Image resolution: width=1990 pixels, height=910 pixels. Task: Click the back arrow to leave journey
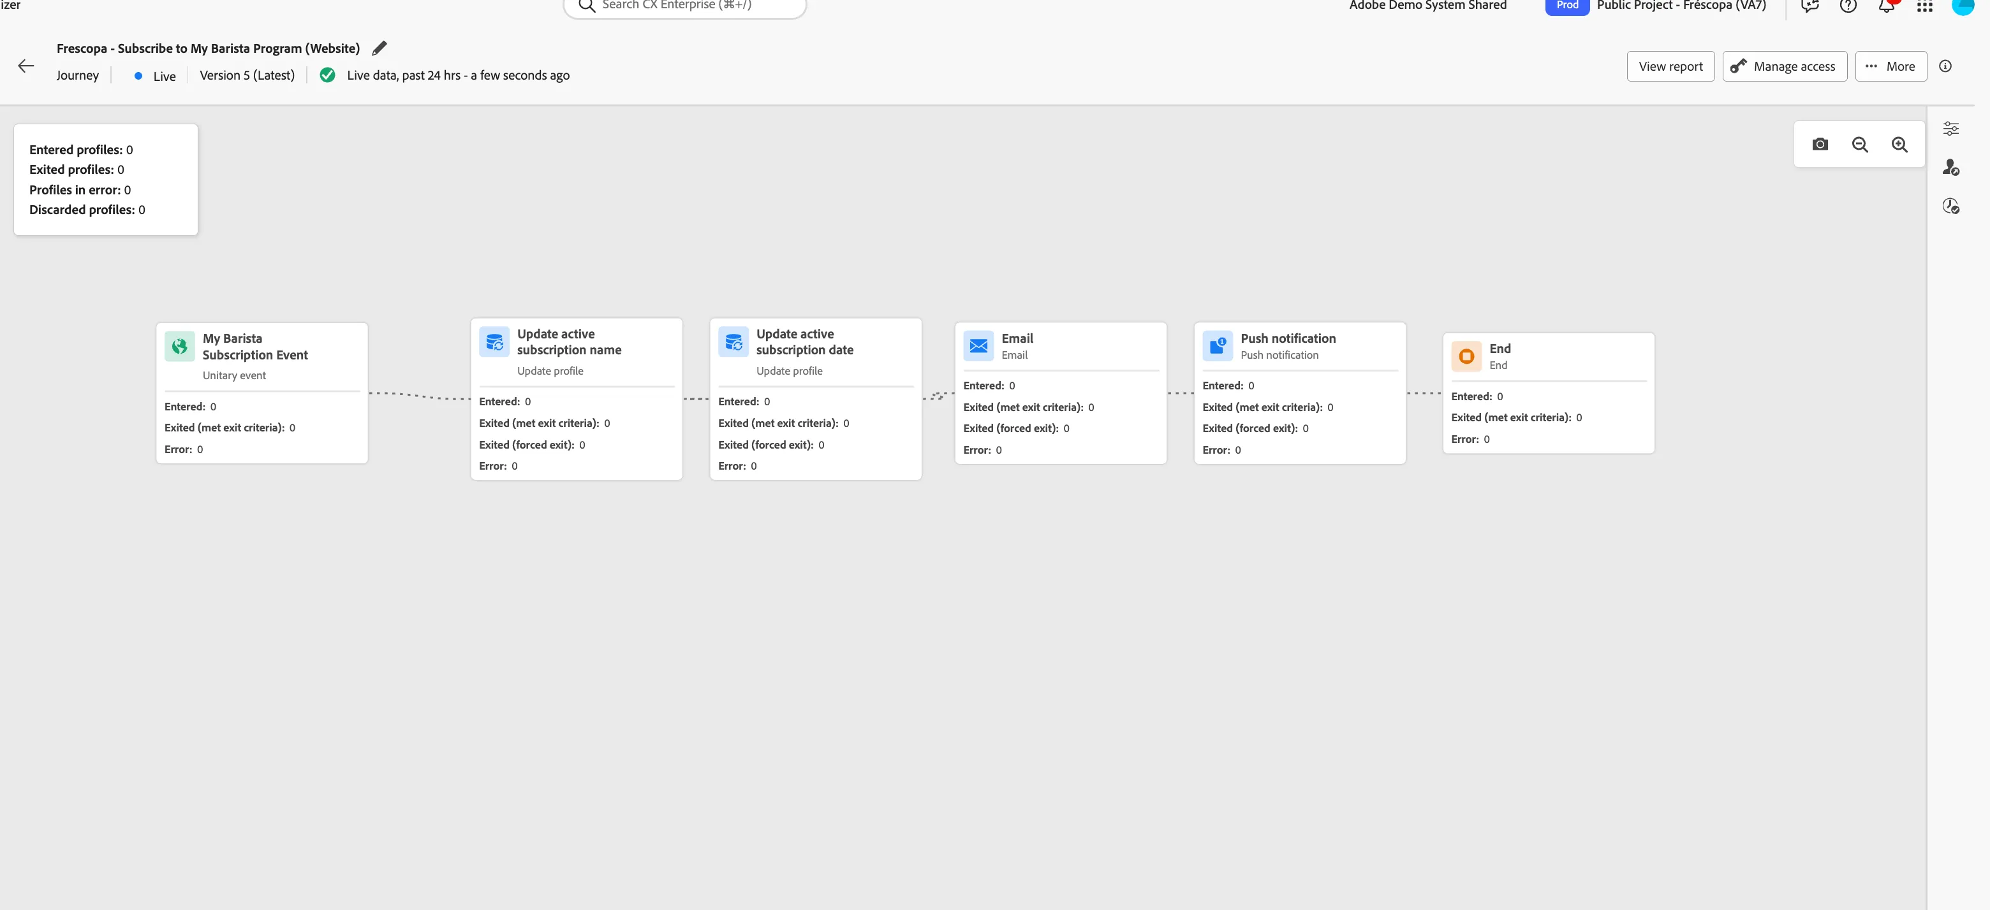(26, 66)
